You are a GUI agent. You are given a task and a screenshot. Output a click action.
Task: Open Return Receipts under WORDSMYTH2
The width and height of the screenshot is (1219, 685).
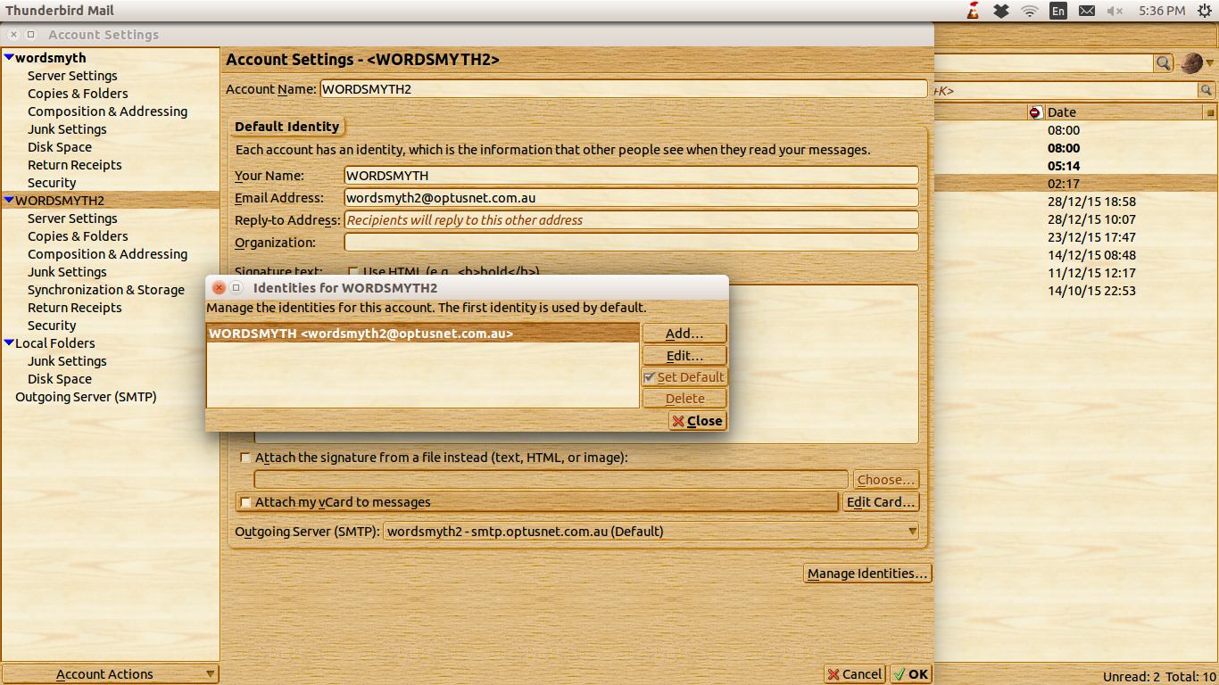pyautogui.click(x=75, y=308)
